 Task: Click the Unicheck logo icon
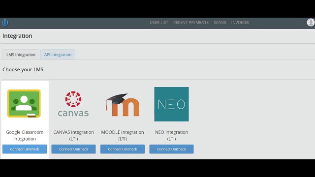point(5,22)
